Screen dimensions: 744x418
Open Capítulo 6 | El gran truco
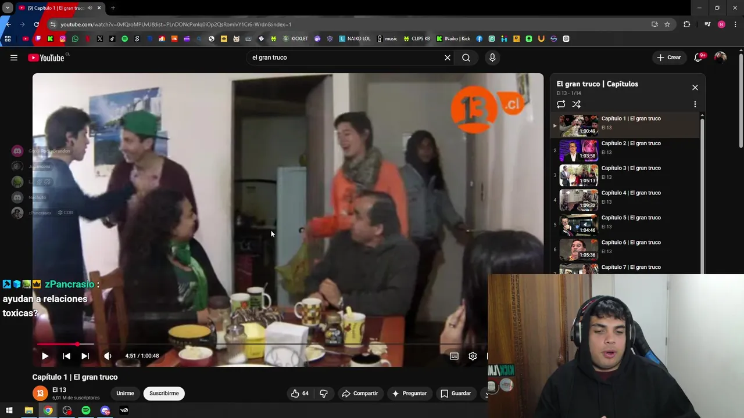click(x=625, y=249)
